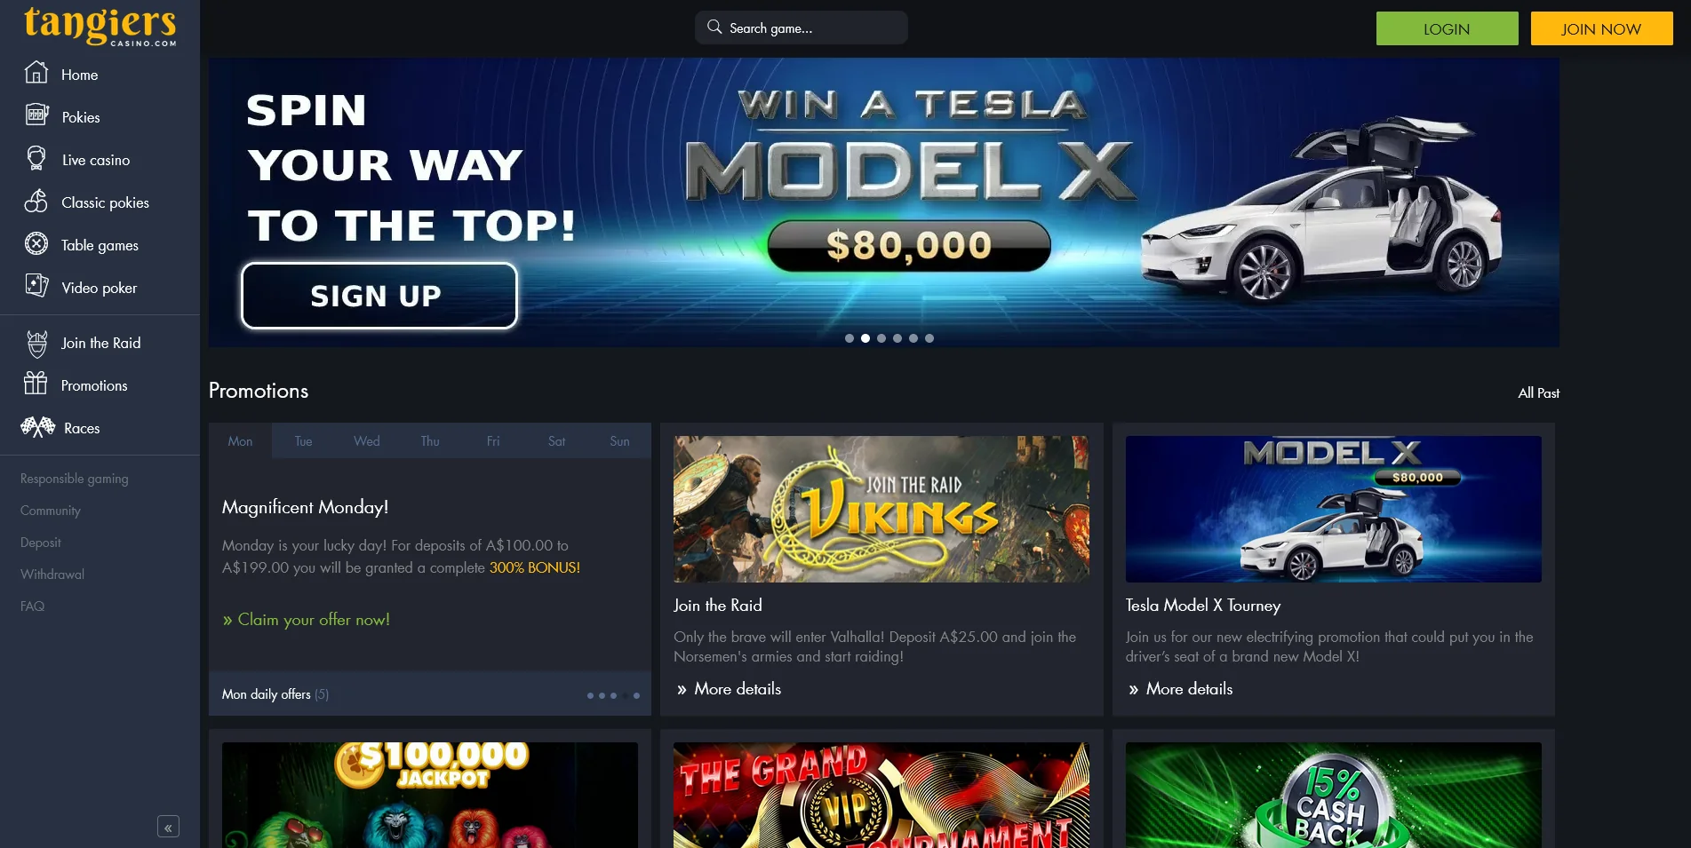Open the Join the Raid viking icon
The height and width of the screenshot is (848, 1691).
tap(36, 343)
